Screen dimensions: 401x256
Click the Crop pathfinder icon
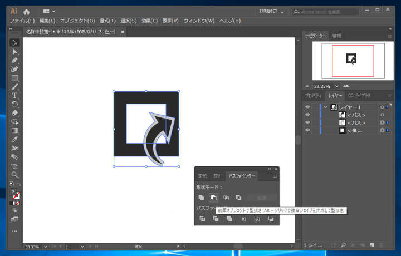[243, 219]
